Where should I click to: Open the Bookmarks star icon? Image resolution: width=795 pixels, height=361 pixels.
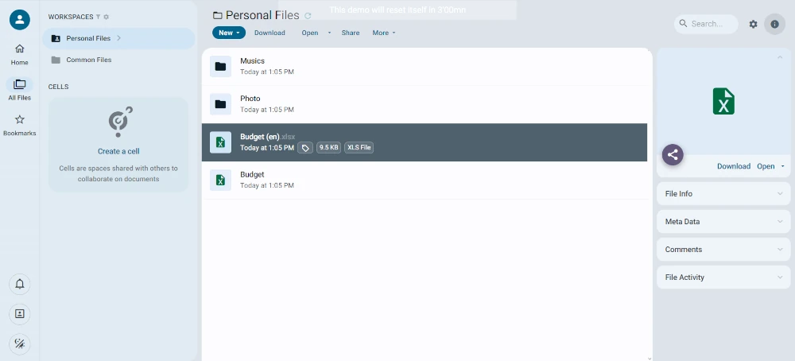coord(20,119)
